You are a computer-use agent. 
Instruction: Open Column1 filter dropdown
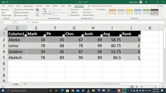pyautogui.click(x=26, y=36)
